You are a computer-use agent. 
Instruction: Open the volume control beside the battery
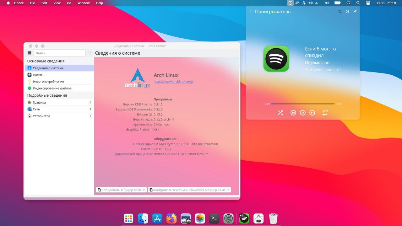(327, 3)
